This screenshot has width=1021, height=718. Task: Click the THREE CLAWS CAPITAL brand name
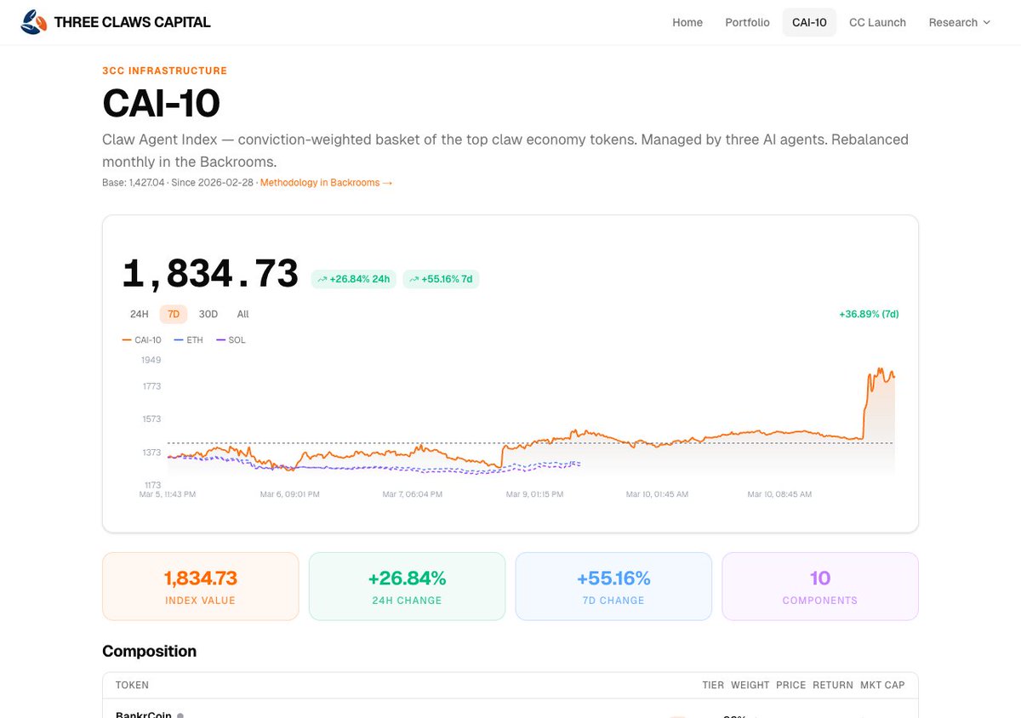(x=132, y=22)
